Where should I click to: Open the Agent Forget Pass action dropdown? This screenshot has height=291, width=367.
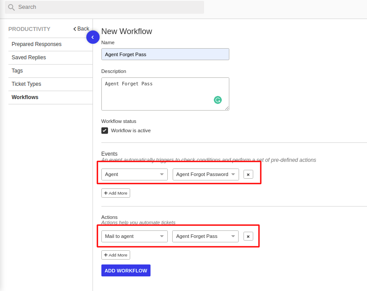(205, 236)
